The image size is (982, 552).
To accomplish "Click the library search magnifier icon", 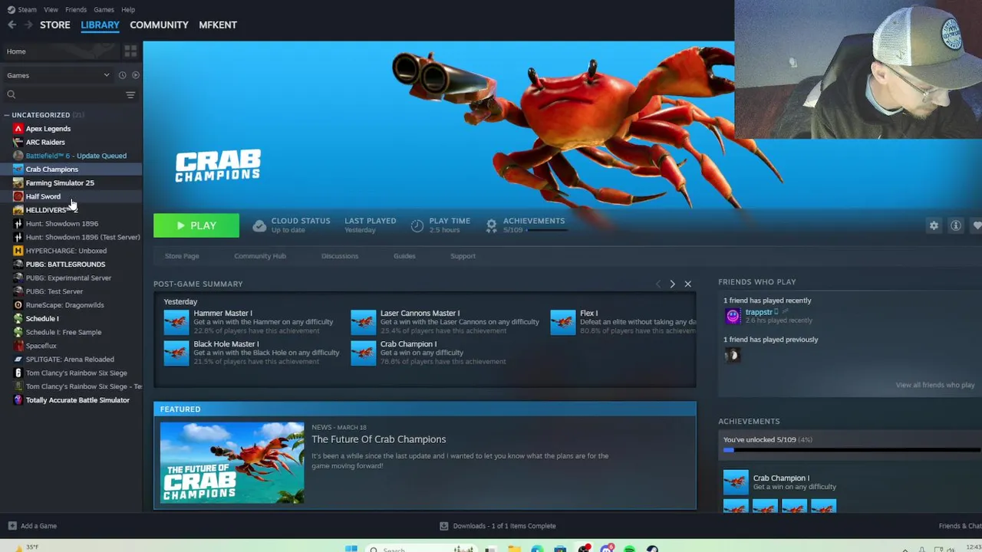I will (x=12, y=94).
